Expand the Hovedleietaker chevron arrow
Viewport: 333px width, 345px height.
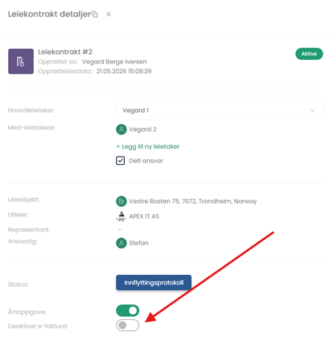[x=312, y=110]
